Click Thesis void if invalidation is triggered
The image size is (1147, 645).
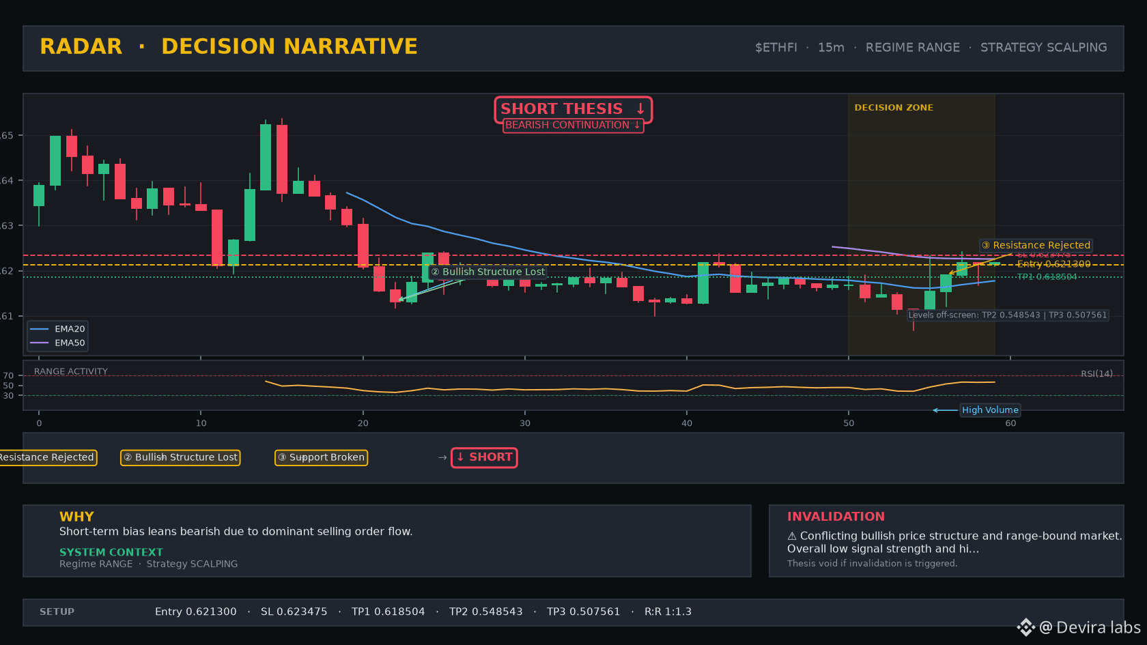tap(872, 564)
